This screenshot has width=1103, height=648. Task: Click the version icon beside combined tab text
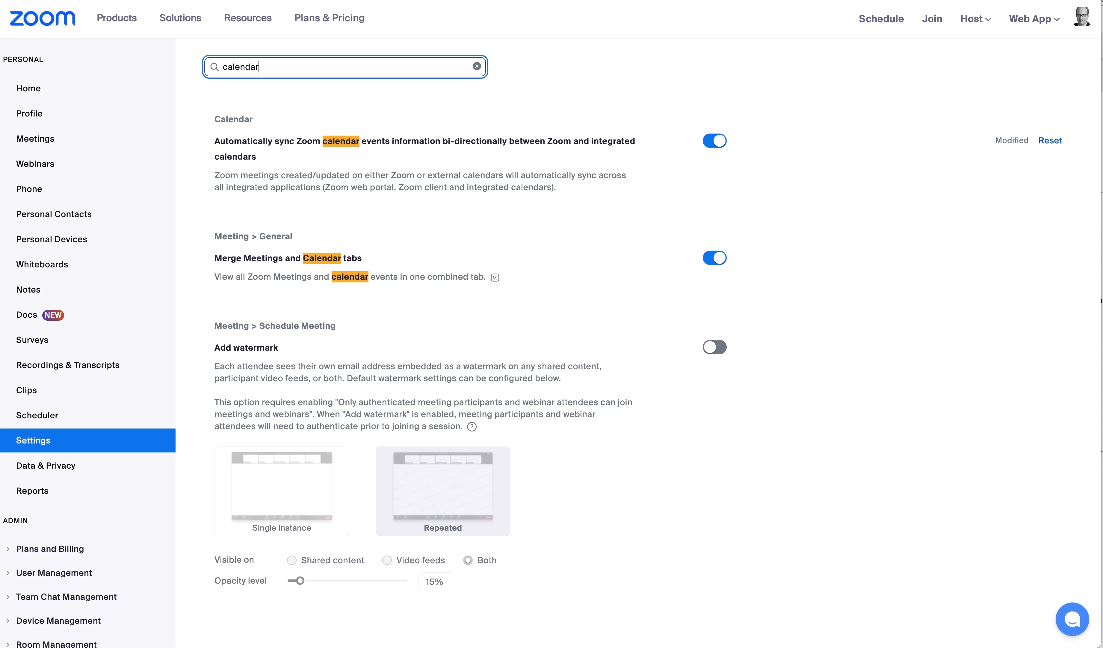click(495, 277)
